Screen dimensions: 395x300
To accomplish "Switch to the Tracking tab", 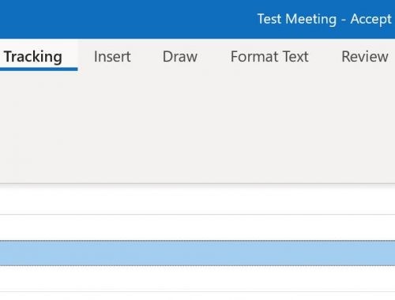I will tap(33, 56).
